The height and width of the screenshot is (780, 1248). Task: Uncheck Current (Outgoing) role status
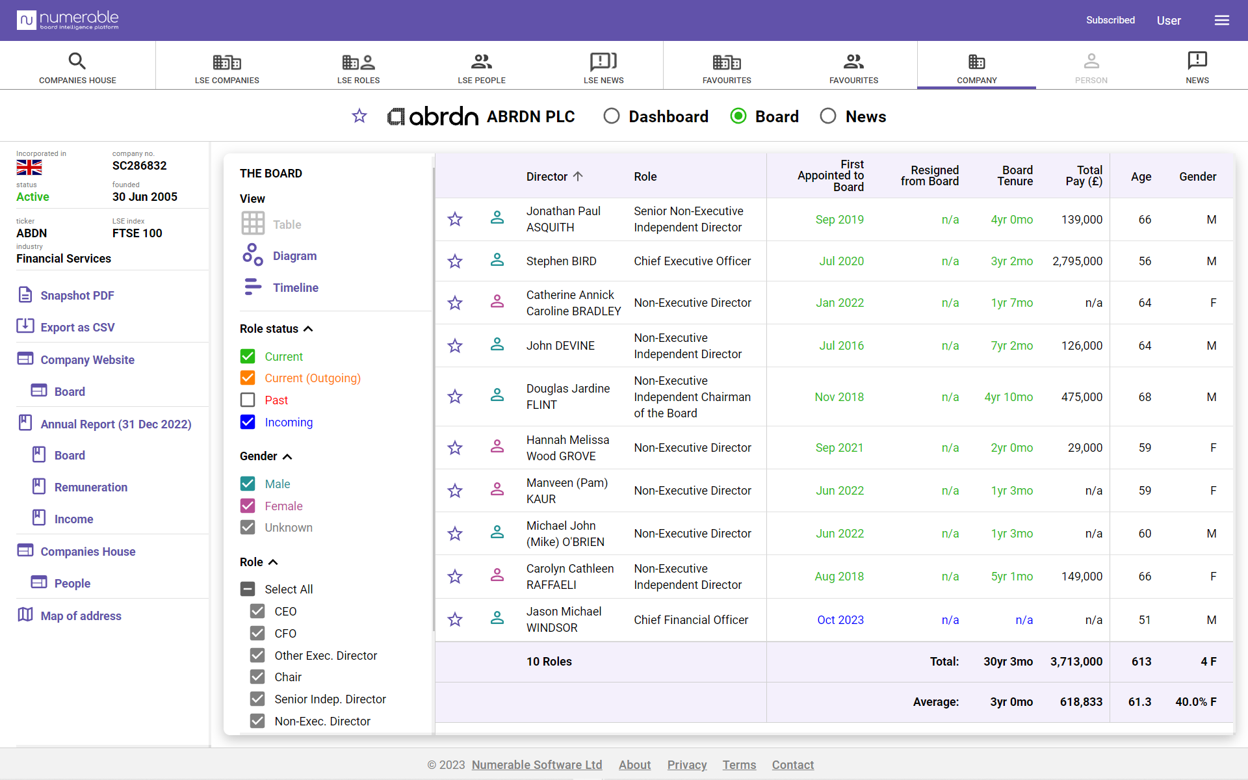click(248, 378)
